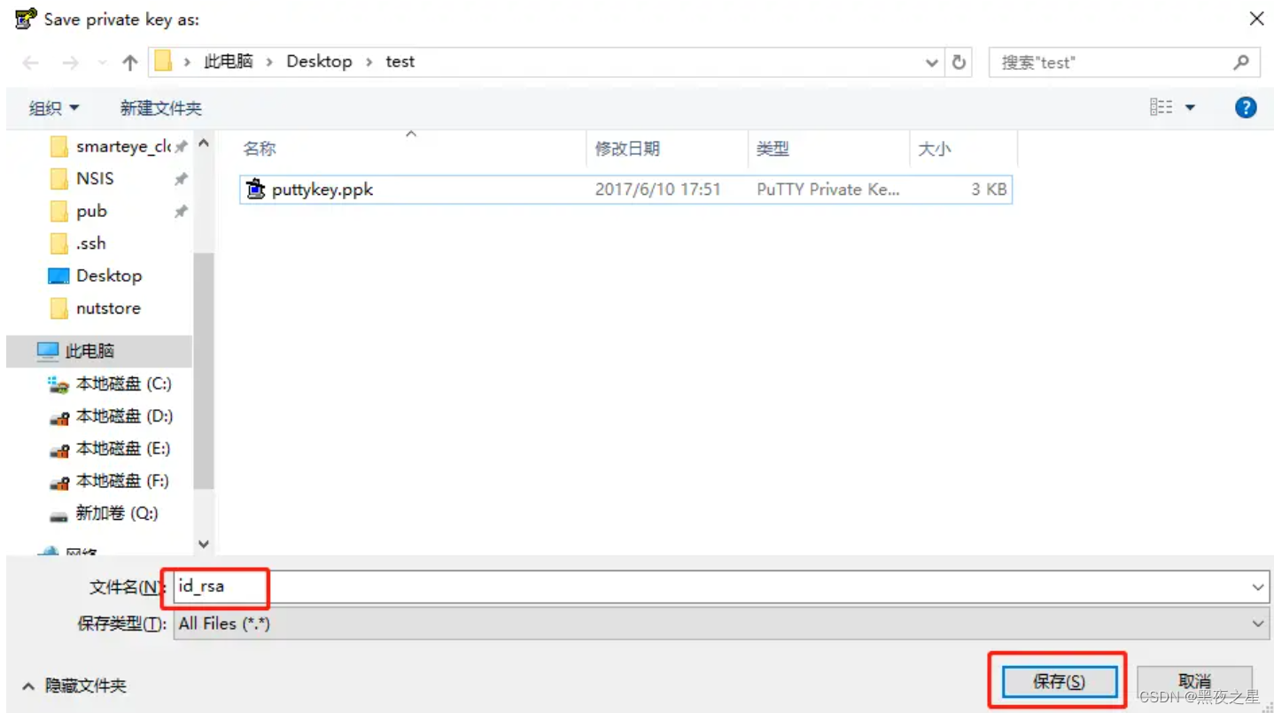Open NSIS folder in sidebar

coord(83,179)
